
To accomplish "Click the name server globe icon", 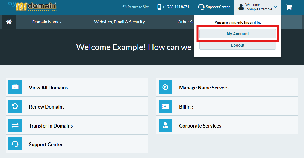I will point(165,87).
